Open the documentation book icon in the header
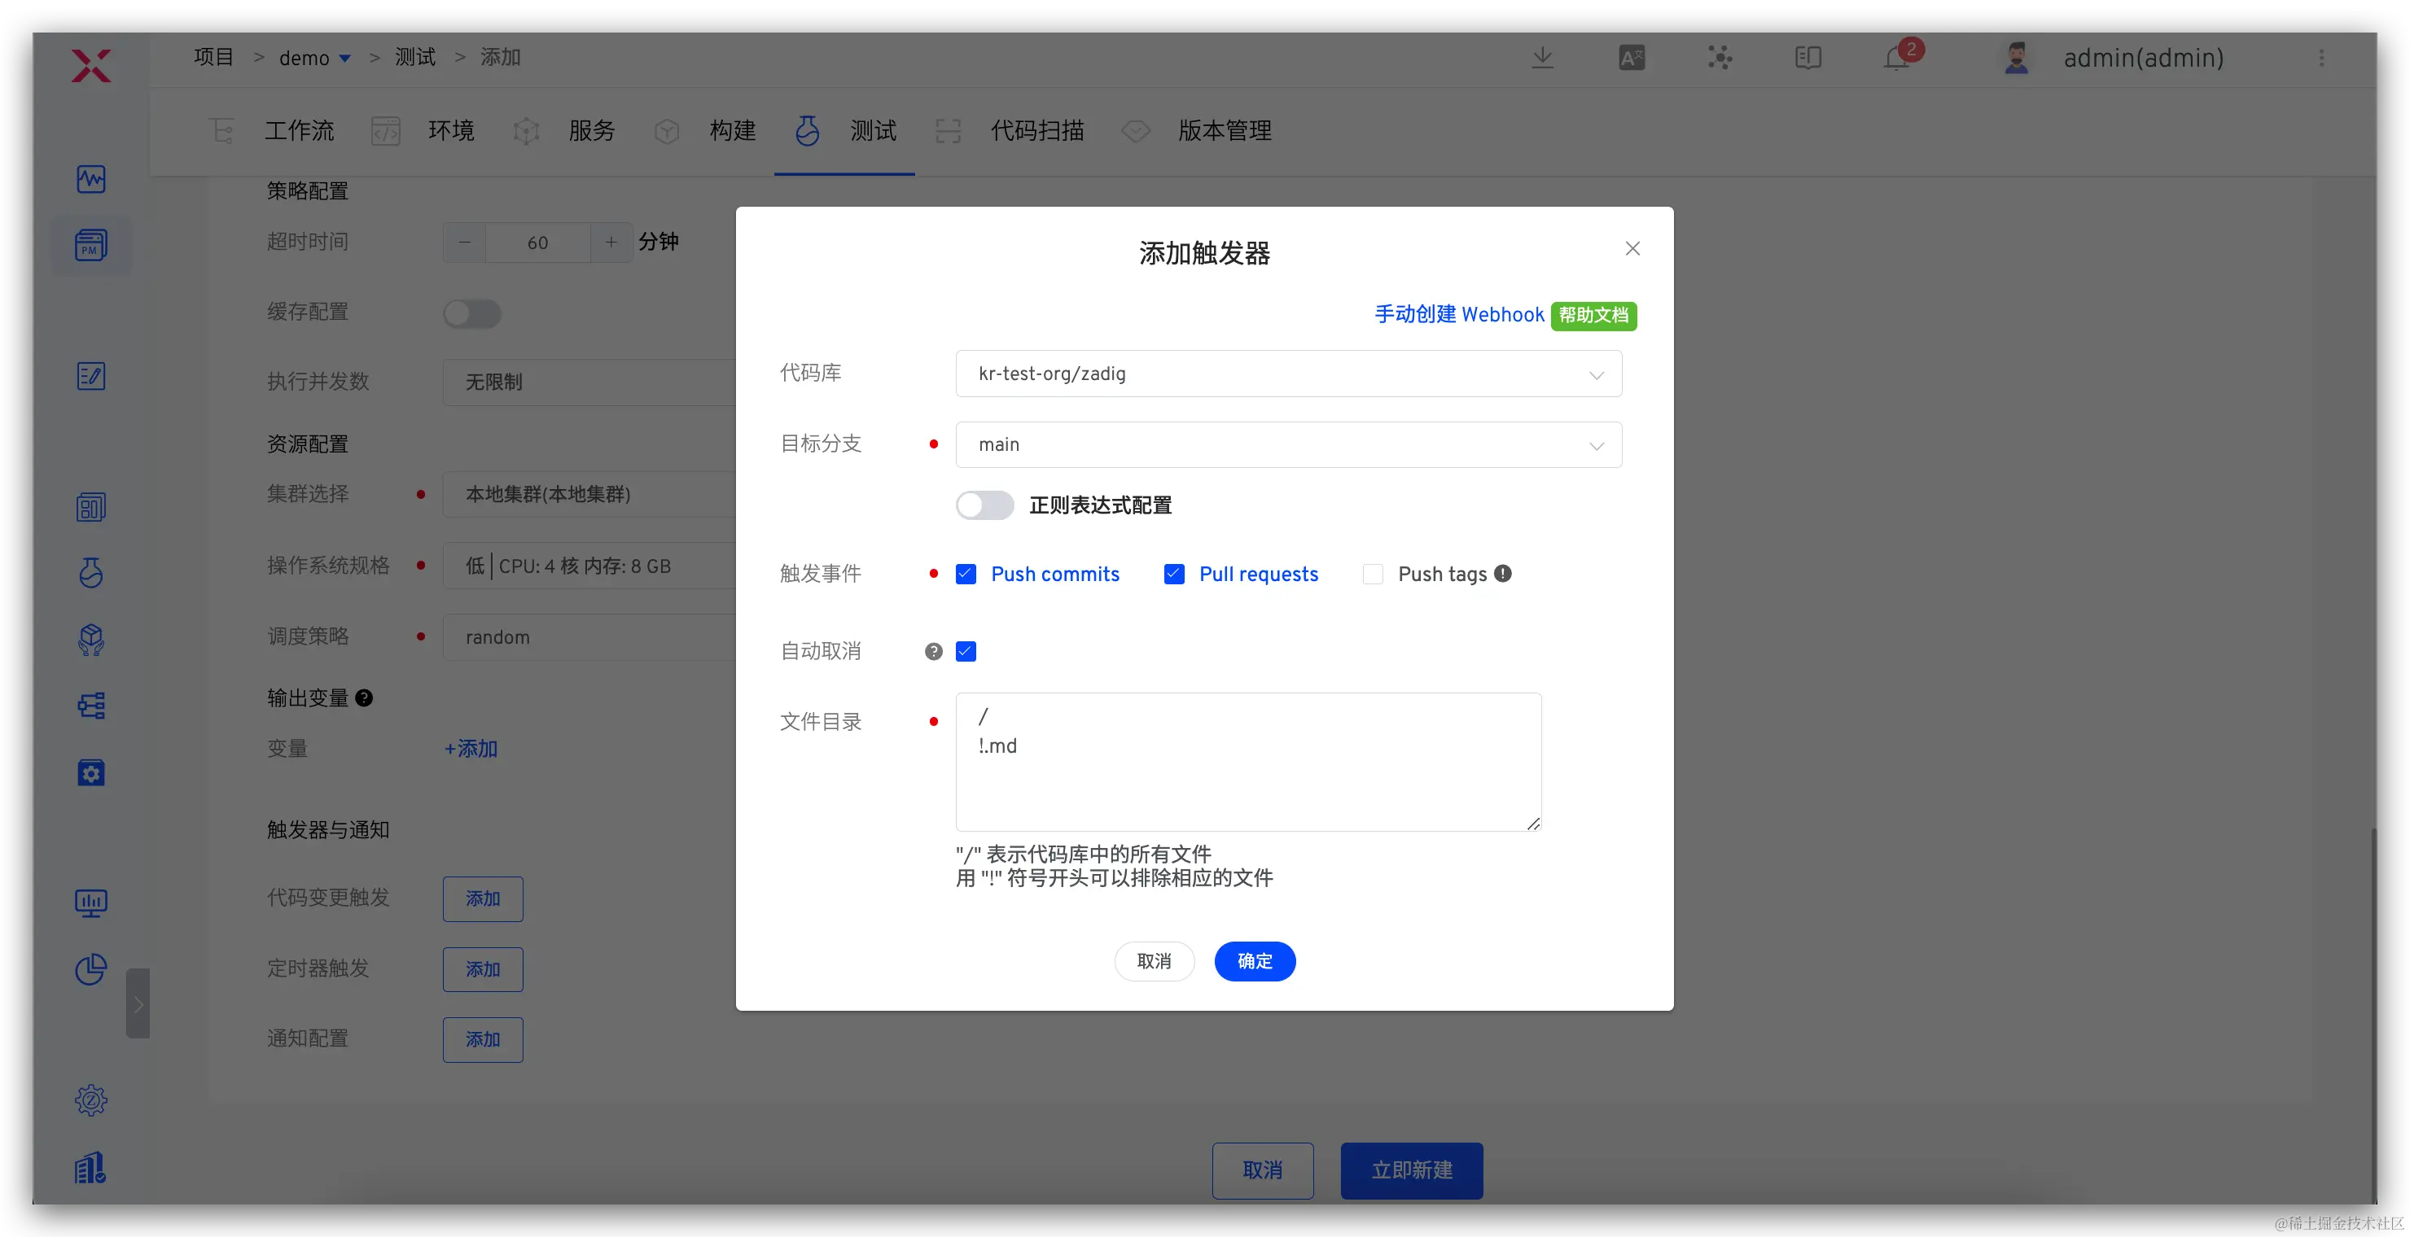This screenshot has width=2410, height=1237. (x=1807, y=58)
